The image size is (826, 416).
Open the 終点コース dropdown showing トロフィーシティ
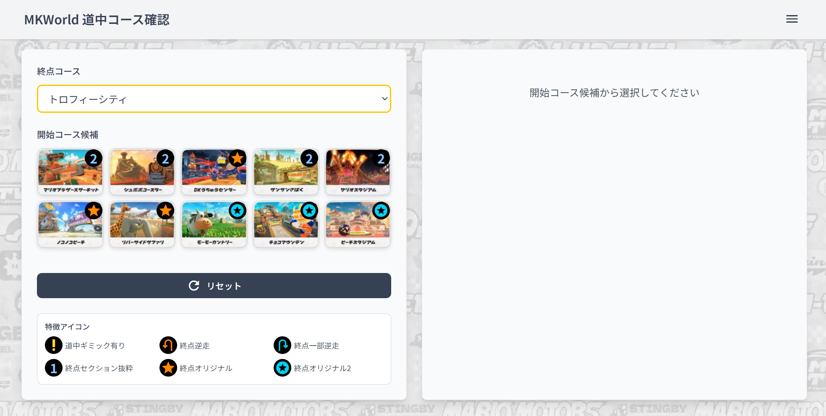click(214, 99)
